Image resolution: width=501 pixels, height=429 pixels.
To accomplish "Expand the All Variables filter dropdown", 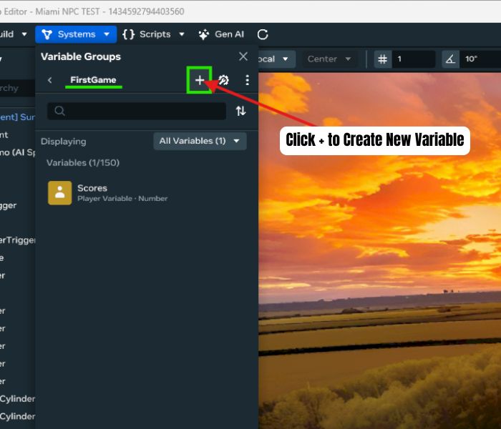I will tap(200, 141).
